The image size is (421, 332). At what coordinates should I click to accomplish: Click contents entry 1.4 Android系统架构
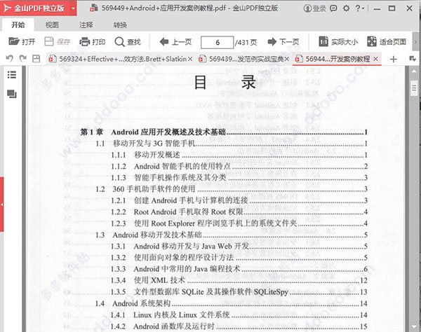(232, 303)
